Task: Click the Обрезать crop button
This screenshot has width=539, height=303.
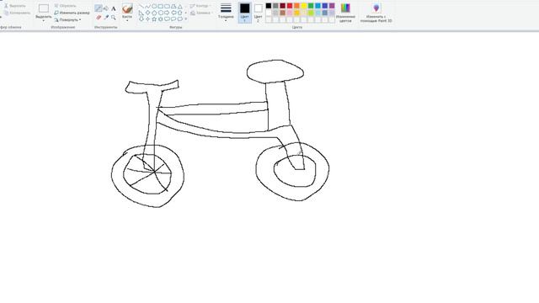Action: [65, 6]
